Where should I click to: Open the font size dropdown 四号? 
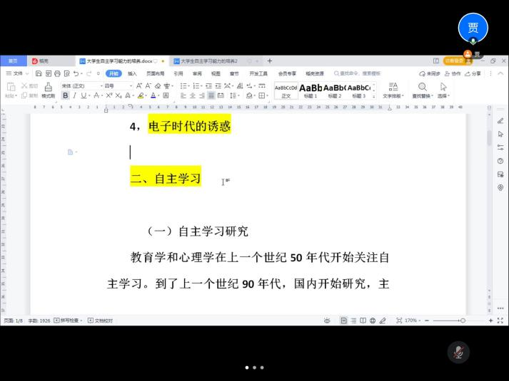click(x=118, y=85)
